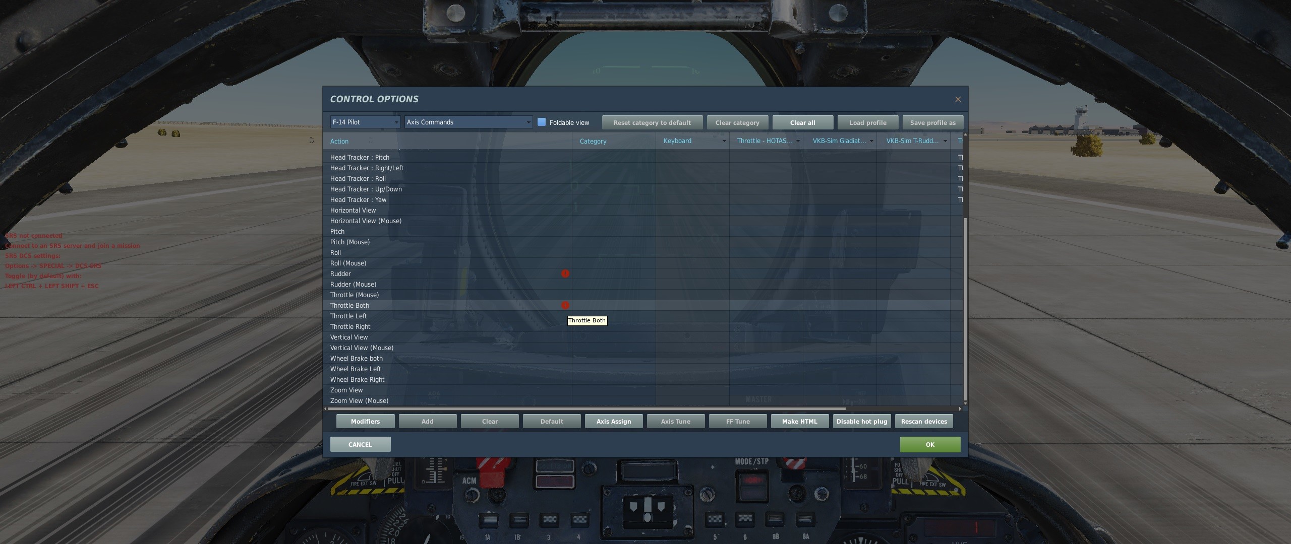The height and width of the screenshot is (544, 1291).
Task: Select the Vertical View row
Action: pos(643,337)
